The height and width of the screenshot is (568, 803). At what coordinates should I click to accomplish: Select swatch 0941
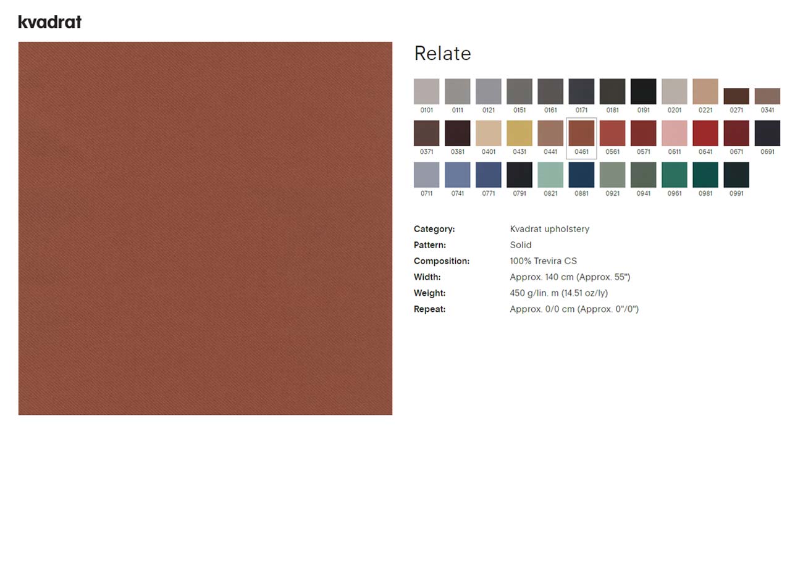pyautogui.click(x=644, y=175)
